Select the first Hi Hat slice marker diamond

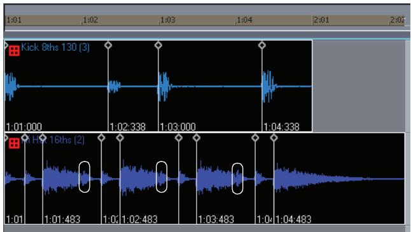pos(25,137)
